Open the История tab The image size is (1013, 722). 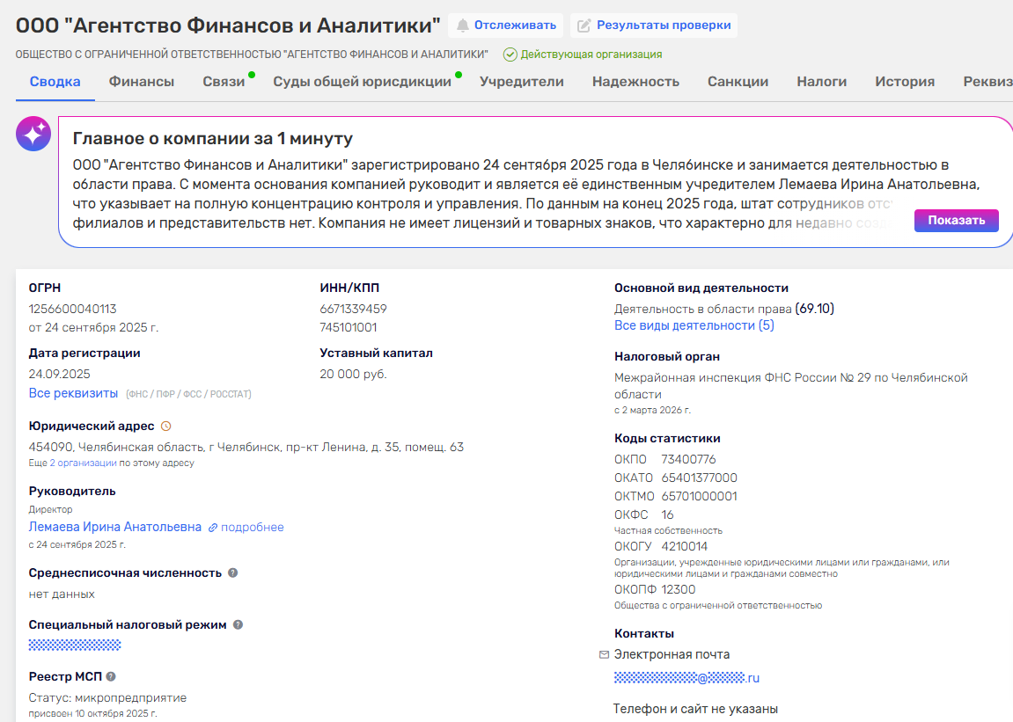905,82
